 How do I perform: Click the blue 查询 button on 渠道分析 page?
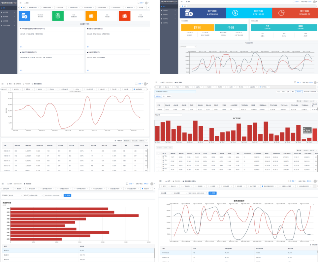point(67,195)
